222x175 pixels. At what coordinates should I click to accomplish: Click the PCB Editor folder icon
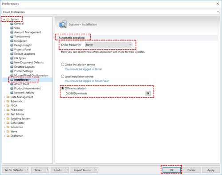[8, 110]
